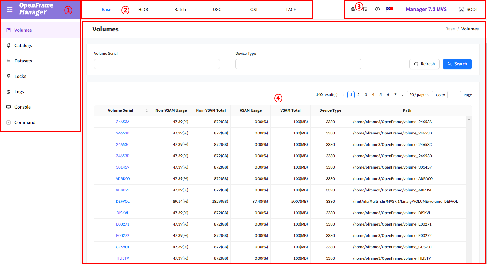The image size is (487, 264).
Task: Expand the 20 / page size dropdown
Action: click(x=420, y=95)
